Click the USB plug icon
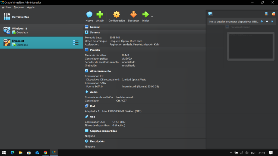278x156 pixels. point(87,116)
